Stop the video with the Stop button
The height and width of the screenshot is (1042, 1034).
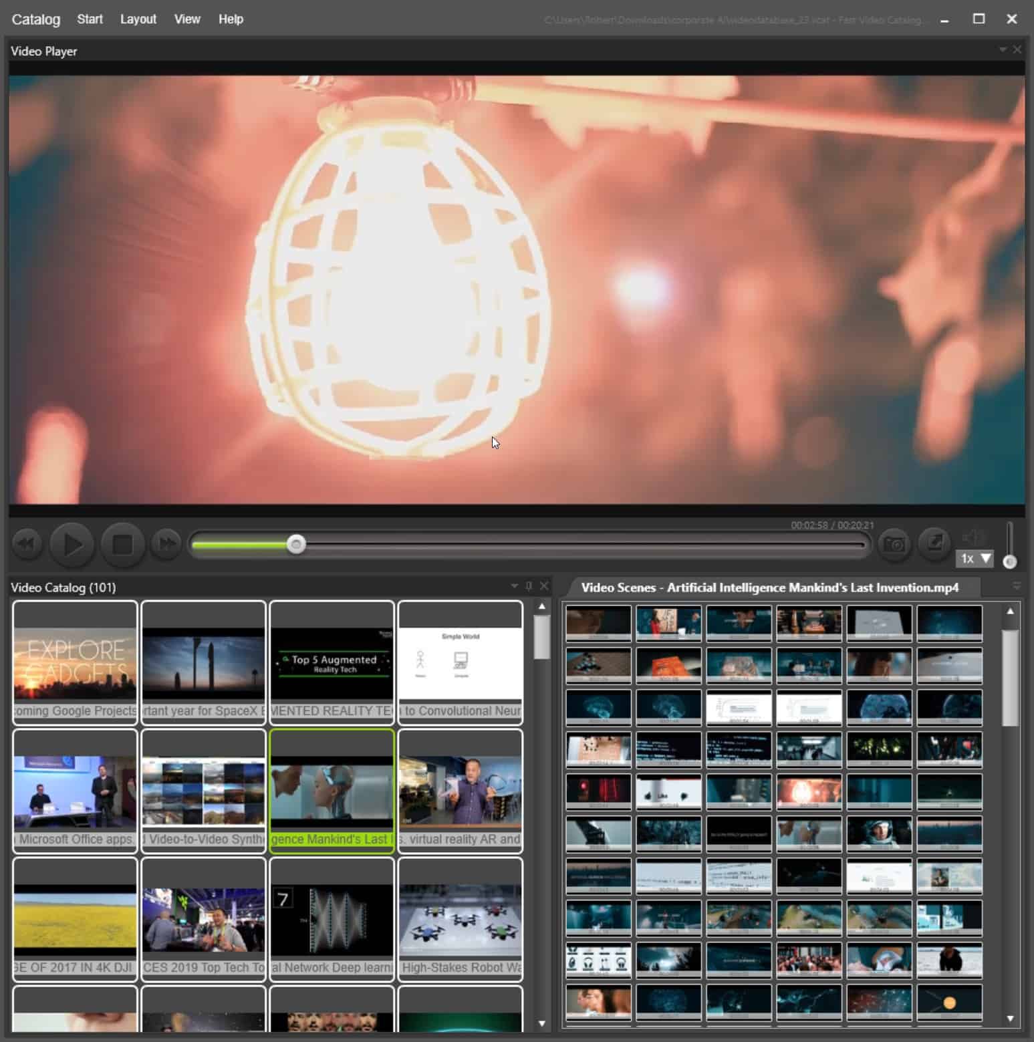122,544
